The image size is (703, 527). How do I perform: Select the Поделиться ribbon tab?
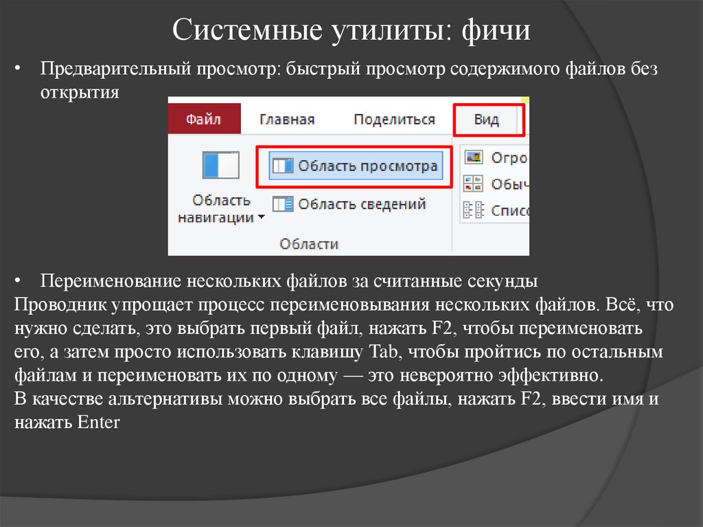(395, 118)
